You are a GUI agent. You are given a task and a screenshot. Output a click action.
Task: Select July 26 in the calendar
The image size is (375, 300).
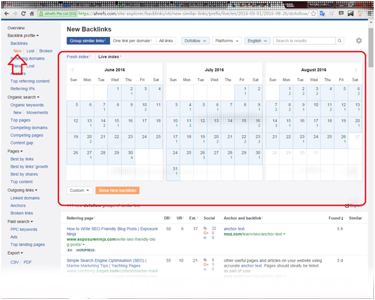[201, 157]
